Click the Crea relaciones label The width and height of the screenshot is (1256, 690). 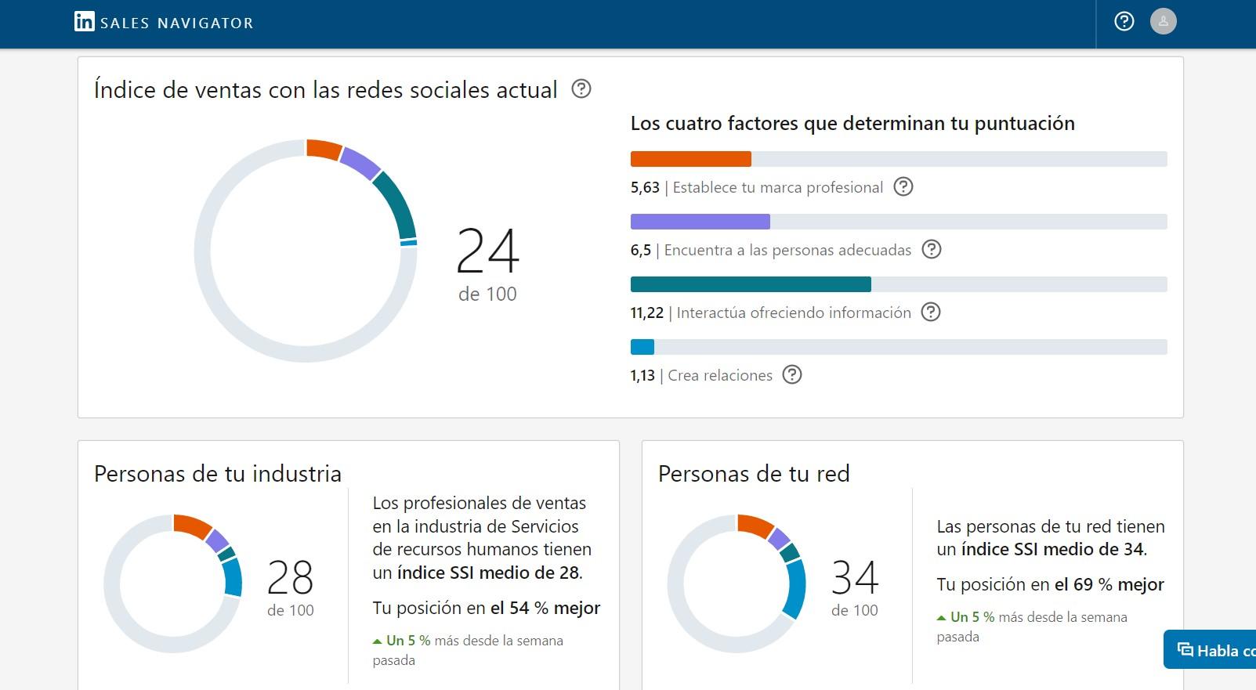(x=720, y=375)
